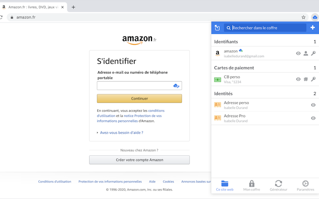
Task: Click Créer votre compte Amazon button
Action: [140, 160]
